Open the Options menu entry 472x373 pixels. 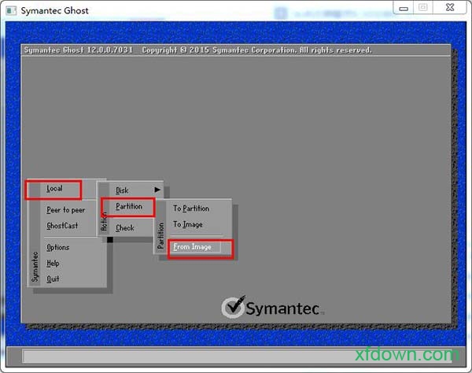click(x=58, y=247)
